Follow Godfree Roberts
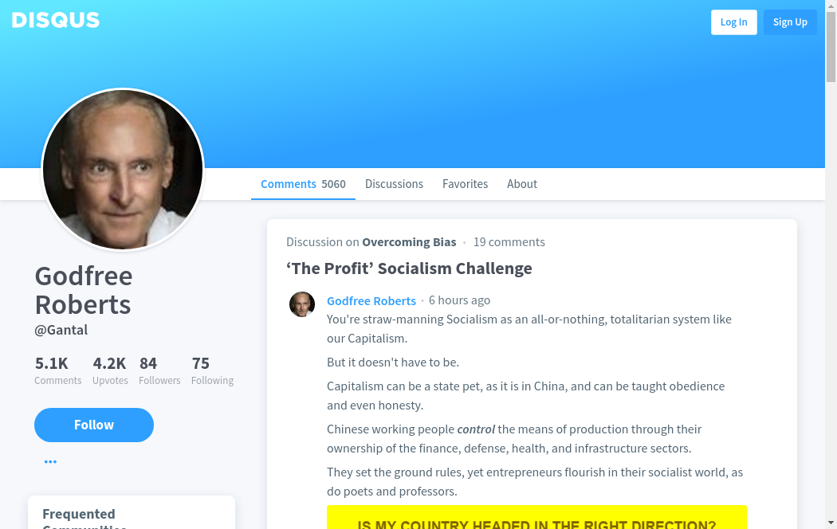The image size is (837, 529). point(94,425)
